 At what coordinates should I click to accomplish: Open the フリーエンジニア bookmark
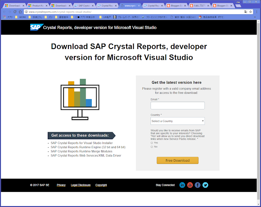point(155,17)
